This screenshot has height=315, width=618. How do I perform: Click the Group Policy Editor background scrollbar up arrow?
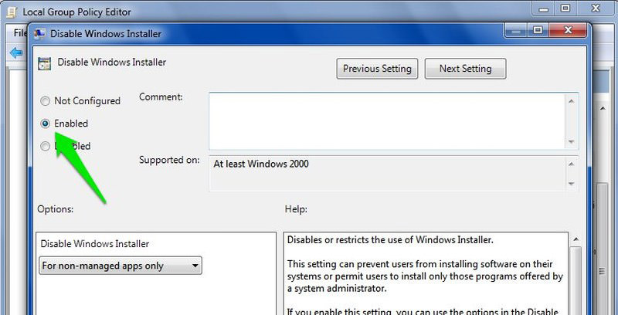coord(603,108)
